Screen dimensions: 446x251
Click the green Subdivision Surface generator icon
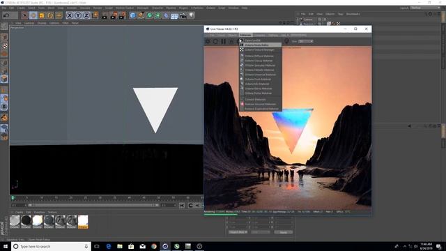click(x=150, y=15)
